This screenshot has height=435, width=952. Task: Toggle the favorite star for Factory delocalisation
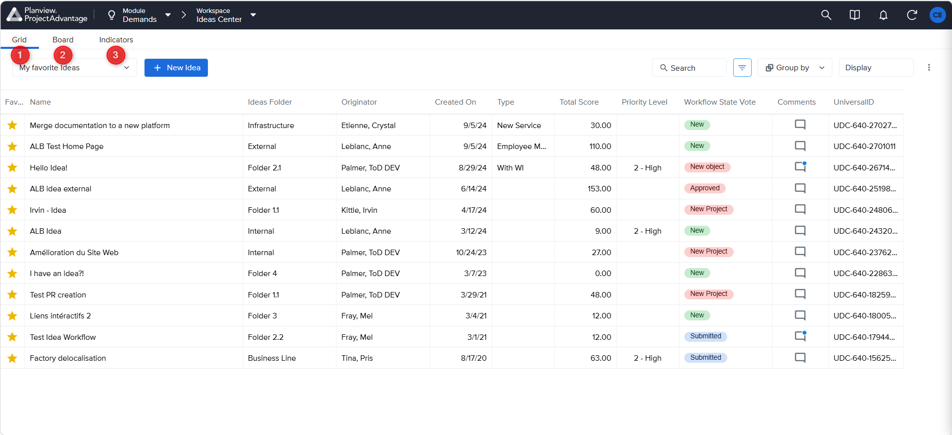pyautogui.click(x=12, y=358)
